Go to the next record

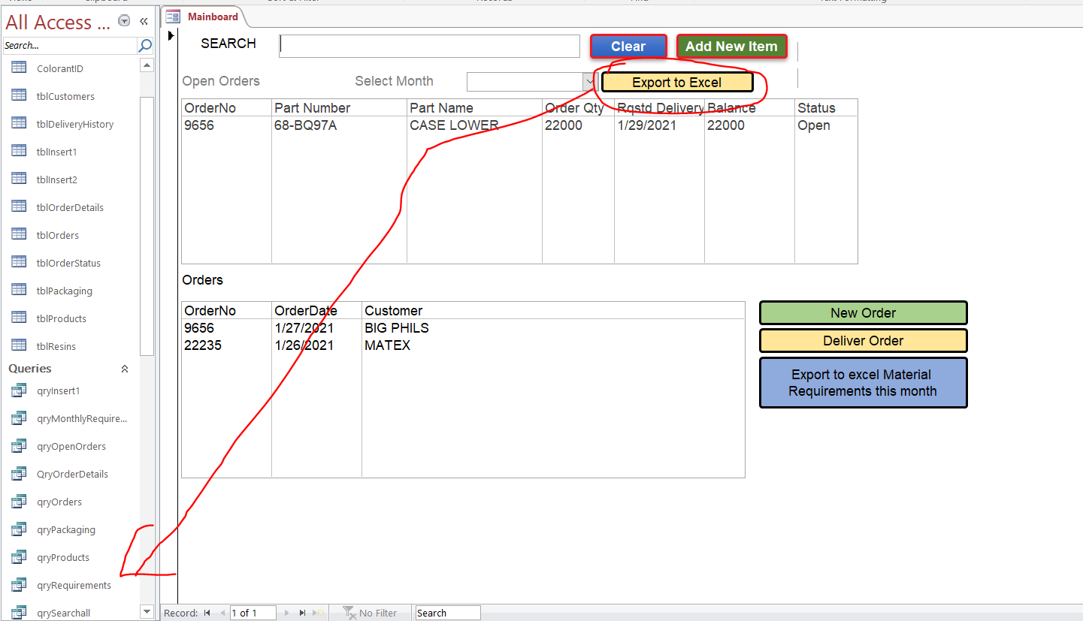click(286, 613)
